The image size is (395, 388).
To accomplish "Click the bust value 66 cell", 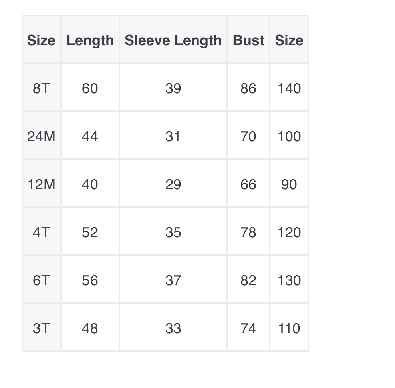I will pyautogui.click(x=248, y=183).
